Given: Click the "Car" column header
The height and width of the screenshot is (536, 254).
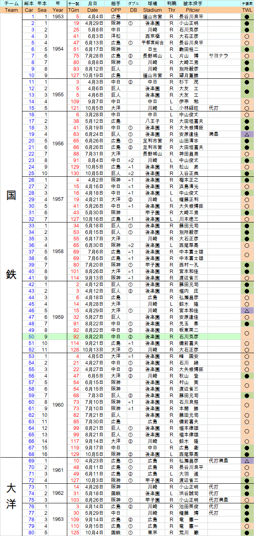Looking at the screenshot, I should point(29,10).
